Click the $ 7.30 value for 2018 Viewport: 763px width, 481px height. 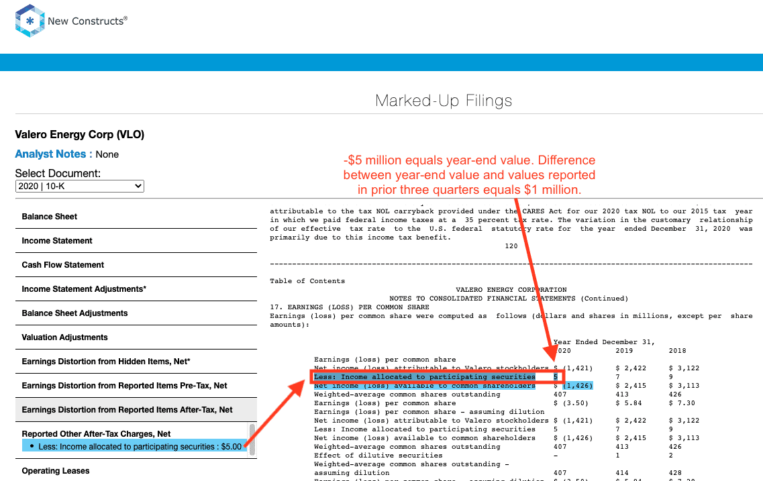pos(682,403)
